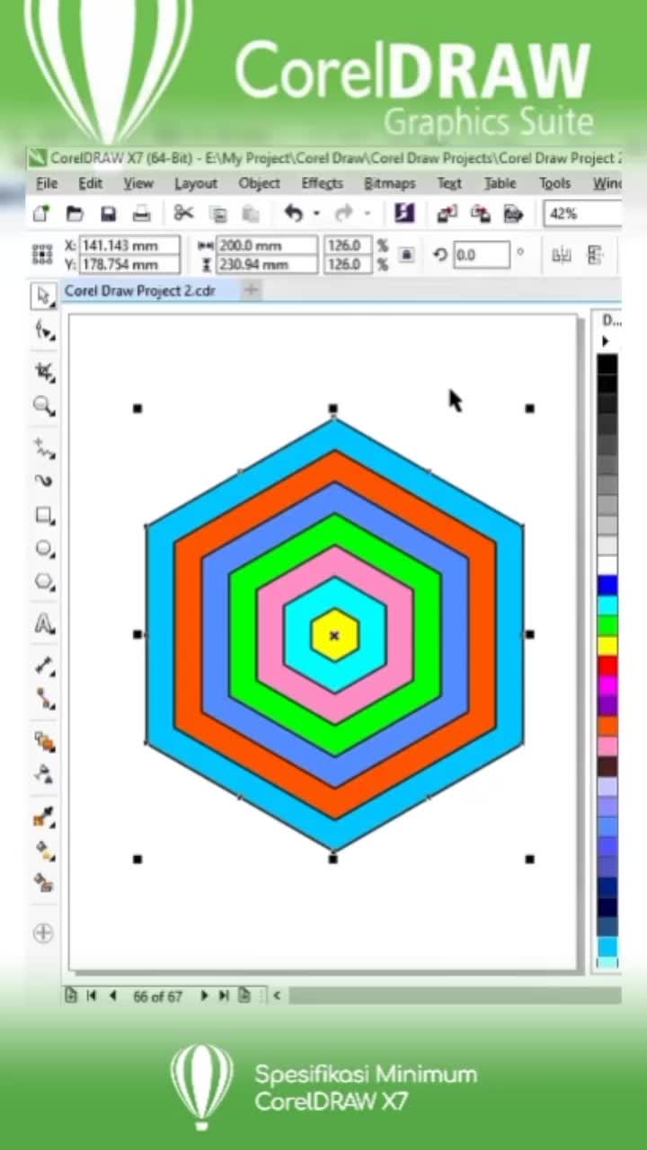Click the toolbox quick customize plus
647x1150 pixels.
point(43,933)
